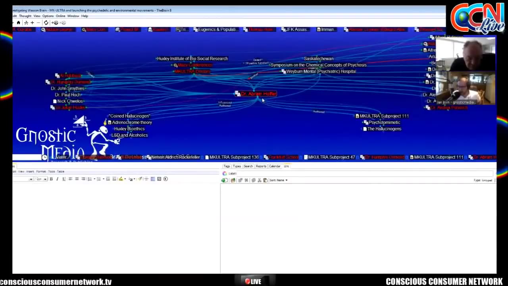Viewport: 508px width, 286px height.
Task: Click the highlight color marker icon
Action: point(121,179)
